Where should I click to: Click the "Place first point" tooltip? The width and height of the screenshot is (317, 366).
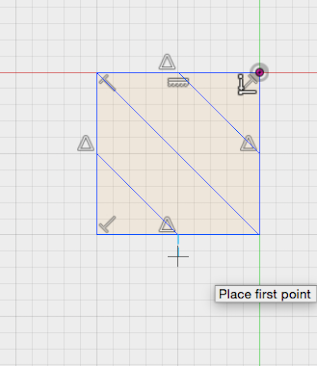(x=265, y=294)
